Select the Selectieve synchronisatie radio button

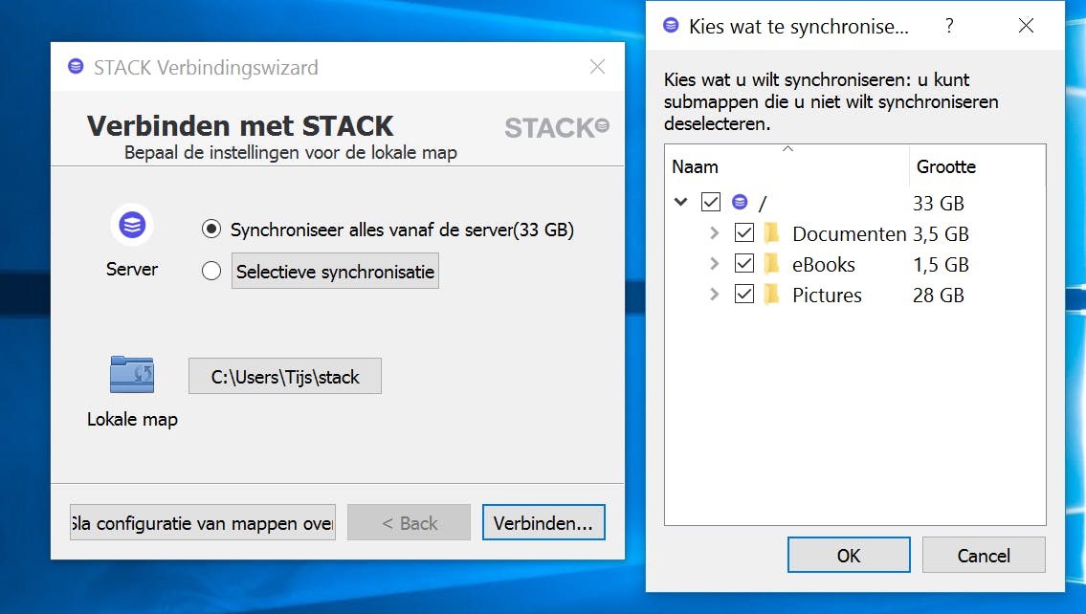[x=211, y=272]
